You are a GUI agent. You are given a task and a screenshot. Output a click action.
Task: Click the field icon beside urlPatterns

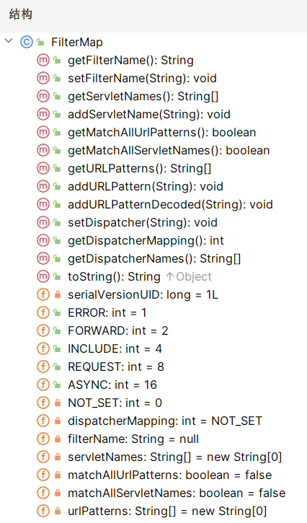pos(43,511)
